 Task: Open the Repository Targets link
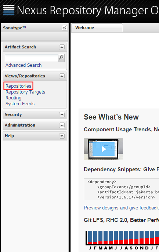click(25, 92)
